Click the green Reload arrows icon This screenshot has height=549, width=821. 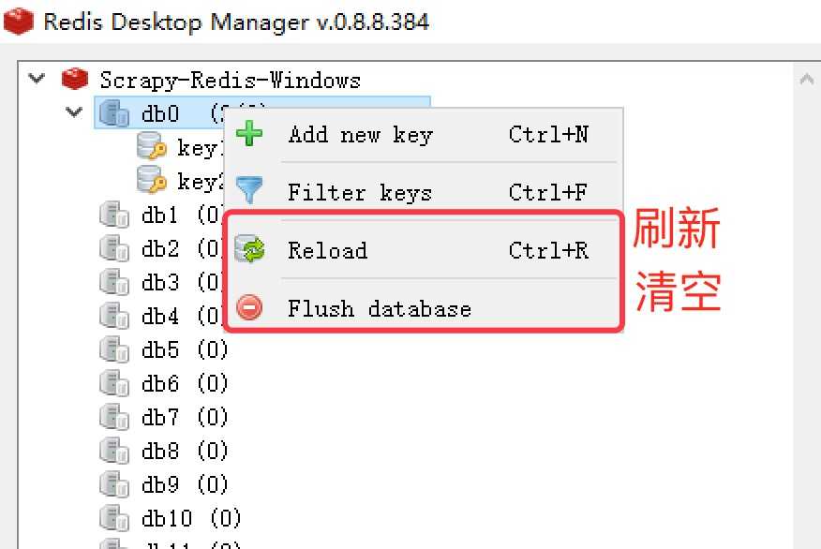[249, 250]
